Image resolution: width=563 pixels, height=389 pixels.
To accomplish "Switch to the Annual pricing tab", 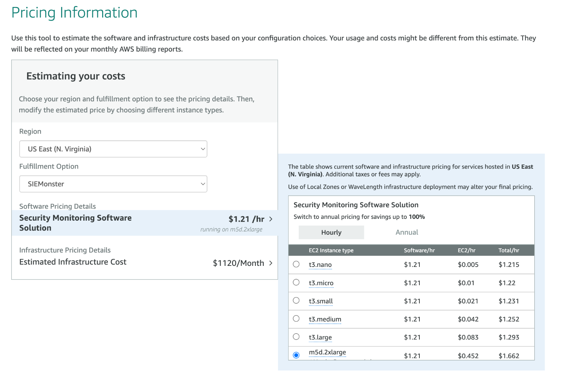I will pos(406,233).
